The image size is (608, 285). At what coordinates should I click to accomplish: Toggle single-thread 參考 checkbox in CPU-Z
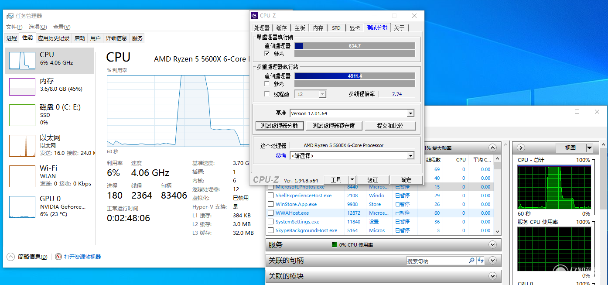pos(267,54)
